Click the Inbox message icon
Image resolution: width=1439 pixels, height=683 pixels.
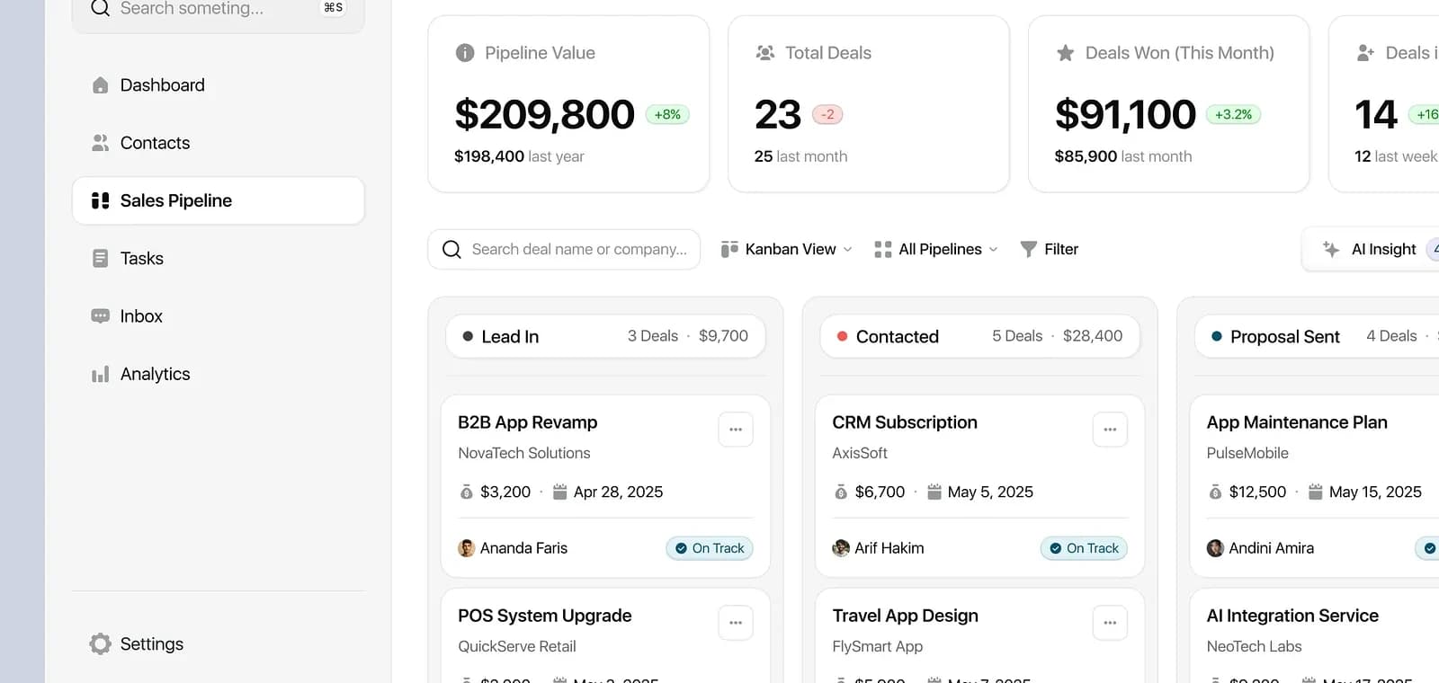click(101, 316)
